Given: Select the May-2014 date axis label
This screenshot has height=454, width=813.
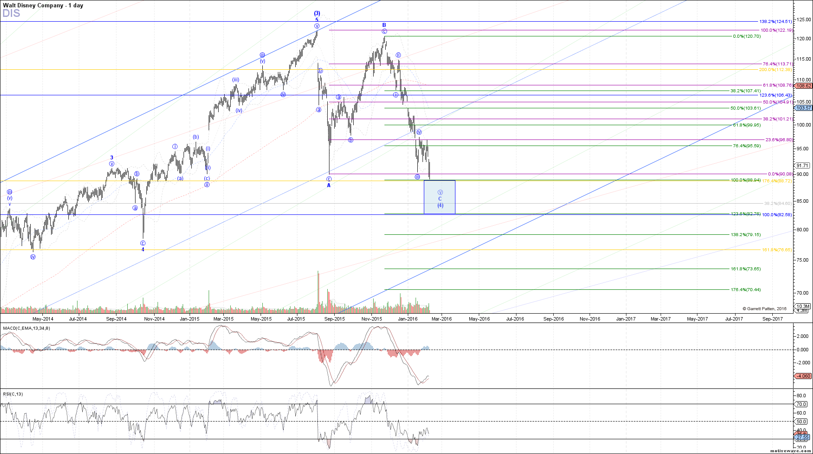Looking at the screenshot, I should coord(43,319).
